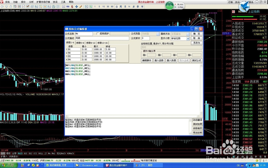
Task: Select the pencil drawing tool icon
Action: (81, 6)
